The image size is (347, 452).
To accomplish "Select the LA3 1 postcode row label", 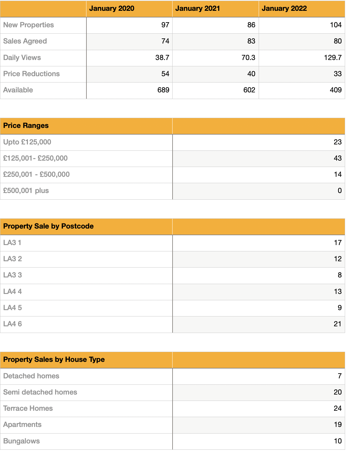I will [x=12, y=243].
